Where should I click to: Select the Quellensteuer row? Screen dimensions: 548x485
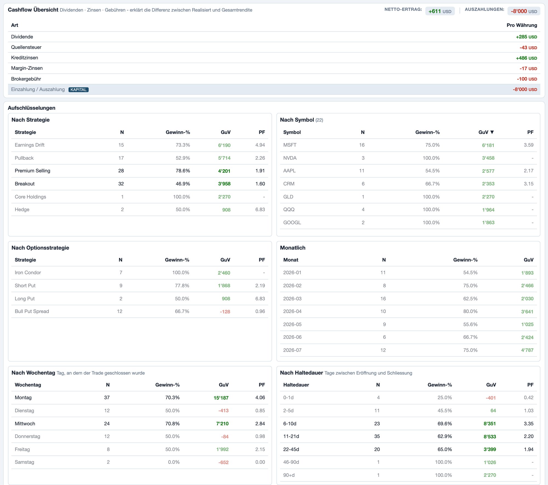click(274, 47)
